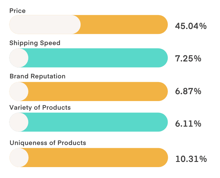Click the Uniqueness of Products label
Viewport: 220px width, 178px height.
(x=48, y=143)
